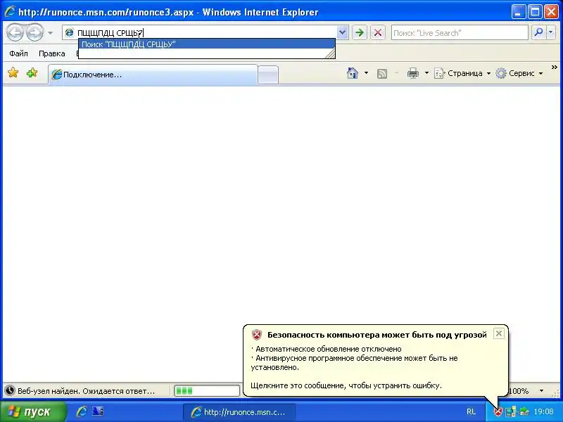The width and height of the screenshot is (563, 422).
Task: Open the search provider options dropdown
Action: coord(551,32)
